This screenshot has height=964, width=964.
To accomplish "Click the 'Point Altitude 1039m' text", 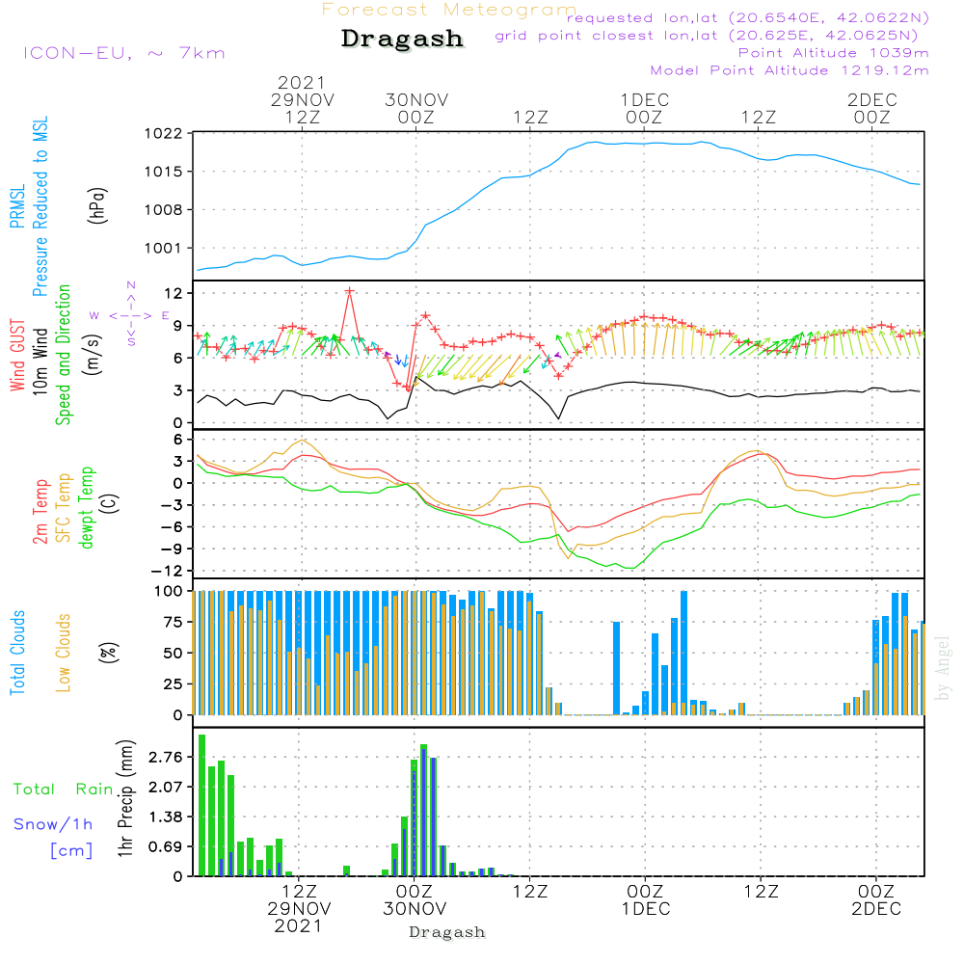I will click(833, 53).
